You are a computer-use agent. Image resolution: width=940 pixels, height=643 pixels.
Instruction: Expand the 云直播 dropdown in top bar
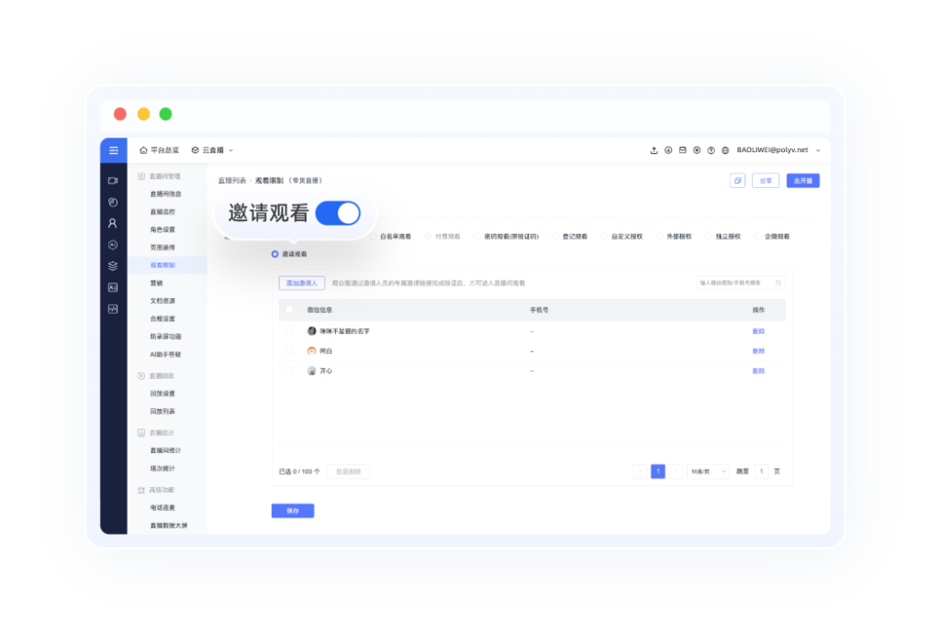coord(212,150)
